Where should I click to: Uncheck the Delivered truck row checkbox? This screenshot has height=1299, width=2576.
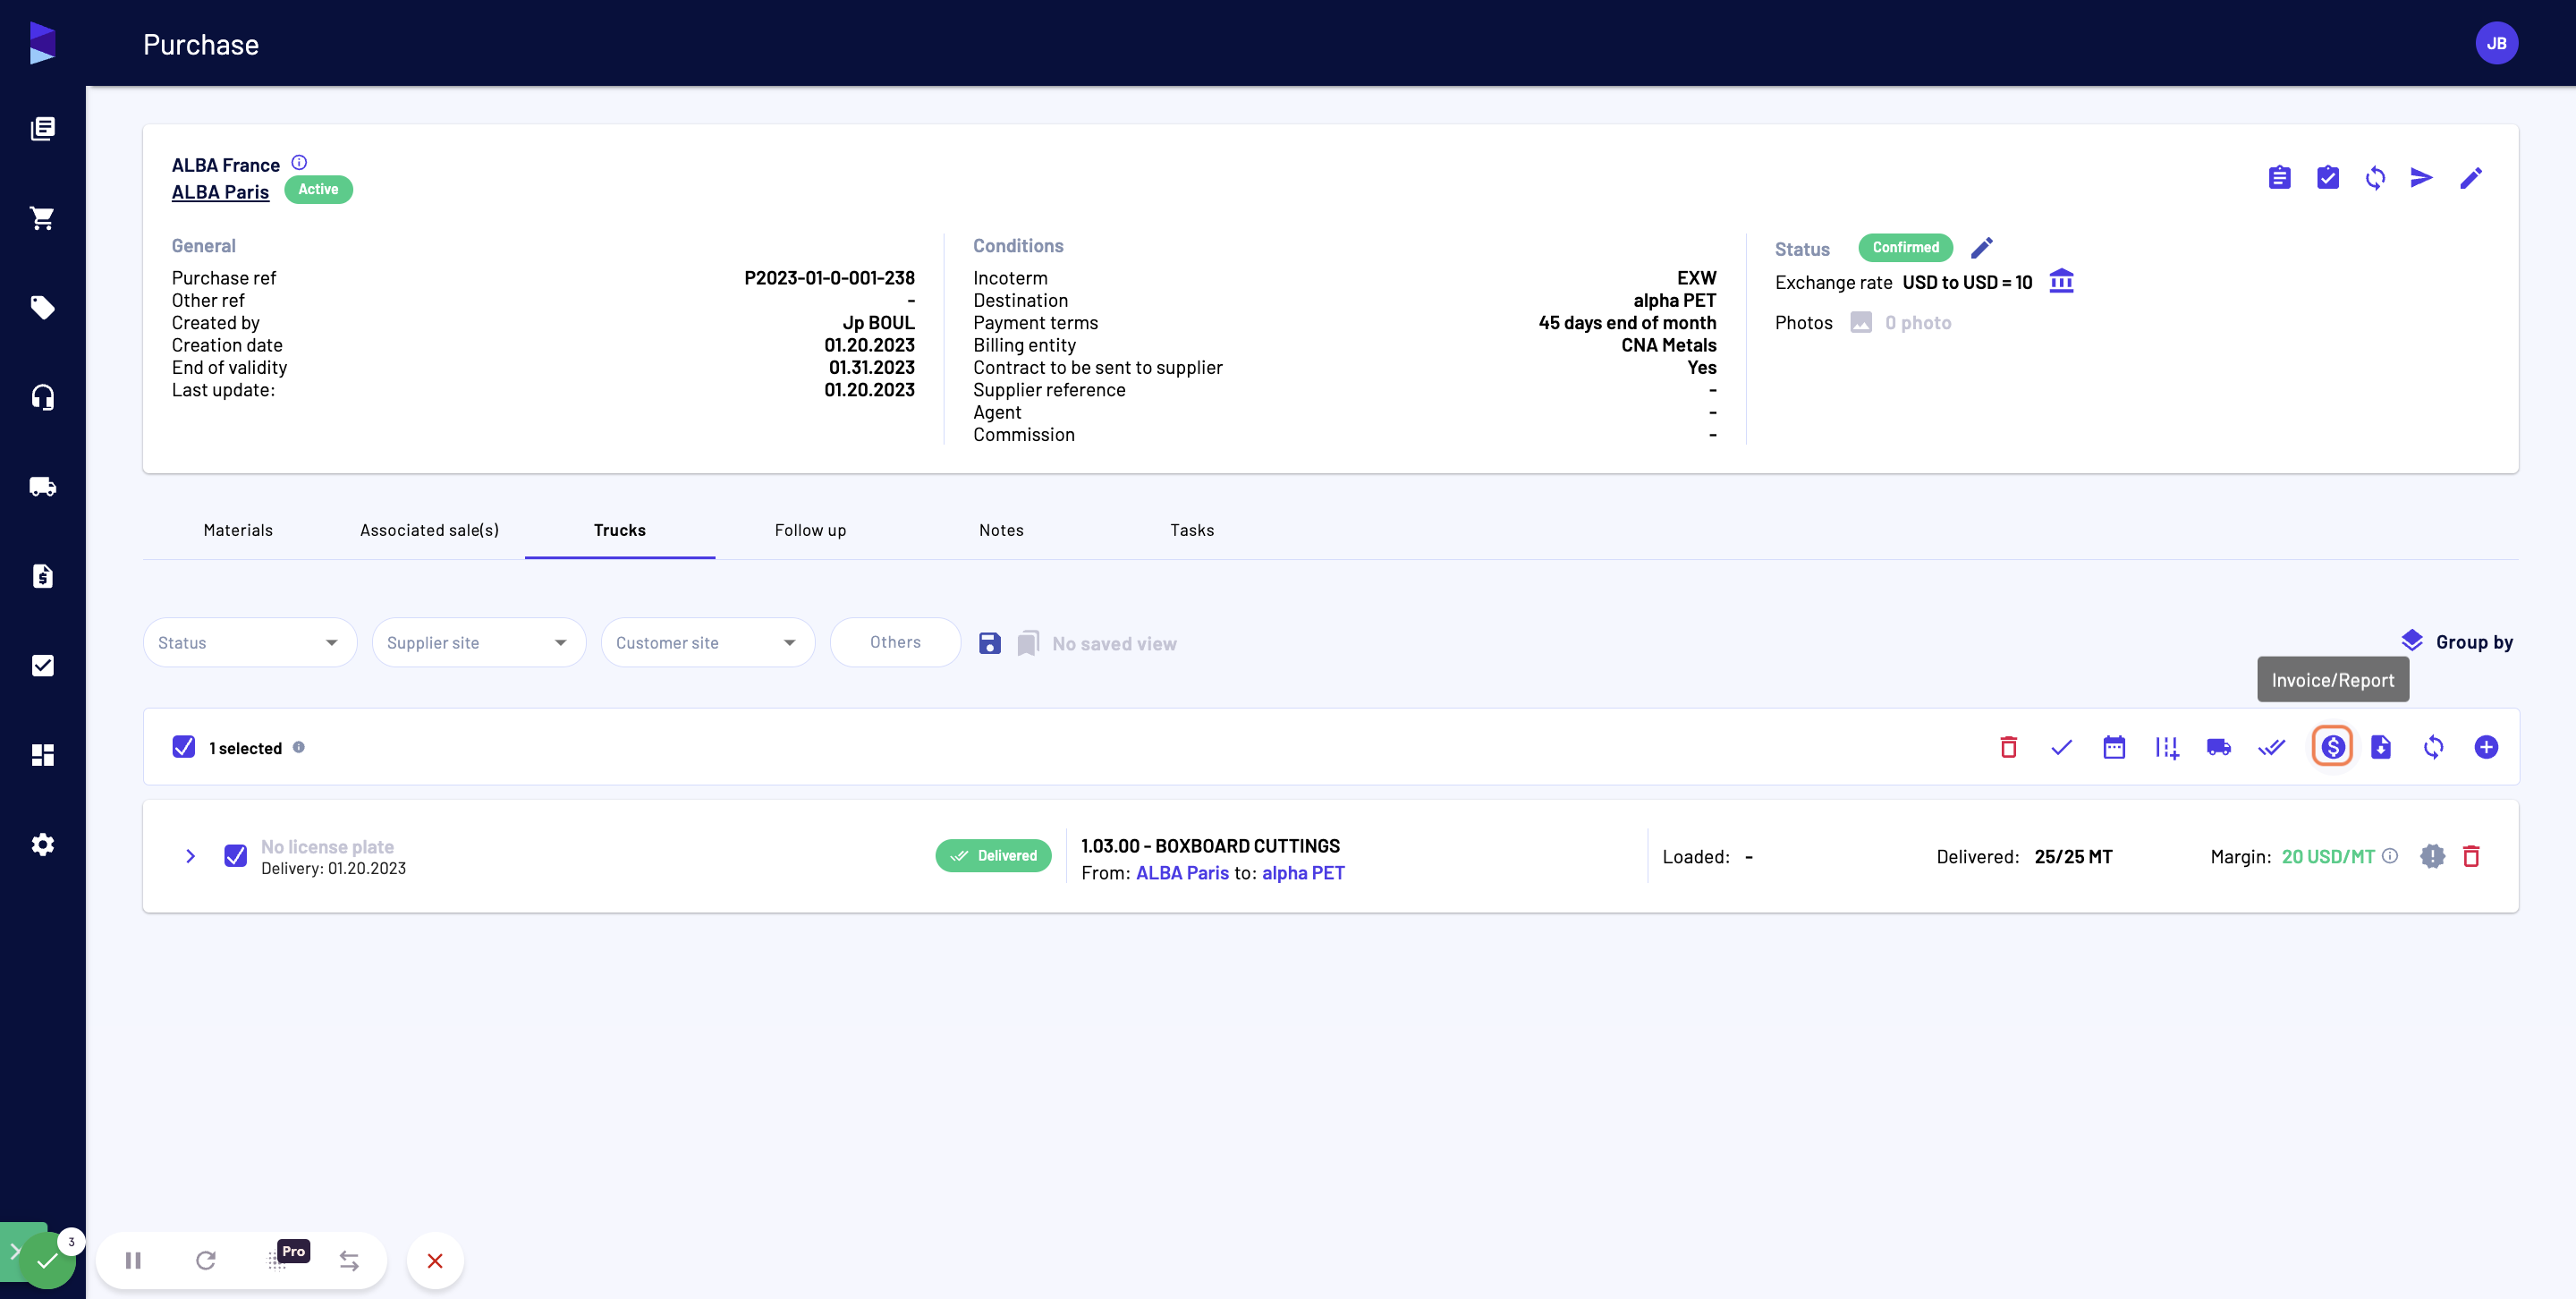click(236, 856)
